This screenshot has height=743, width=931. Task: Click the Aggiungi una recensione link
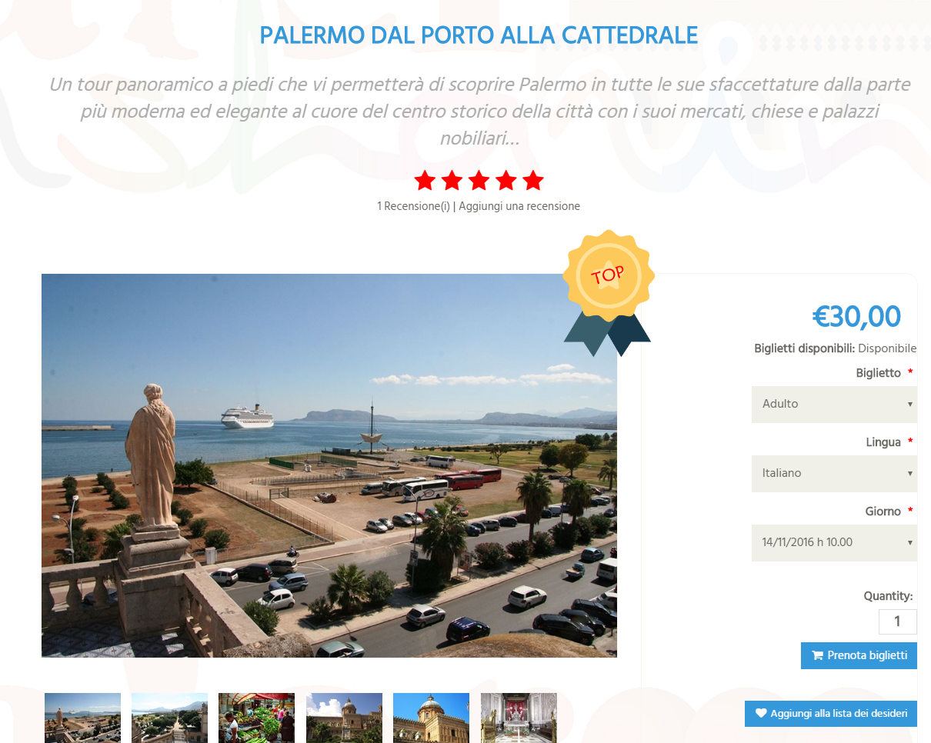pos(519,206)
